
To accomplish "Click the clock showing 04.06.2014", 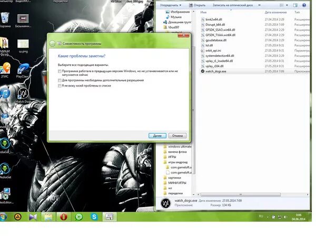I will click(299, 217).
